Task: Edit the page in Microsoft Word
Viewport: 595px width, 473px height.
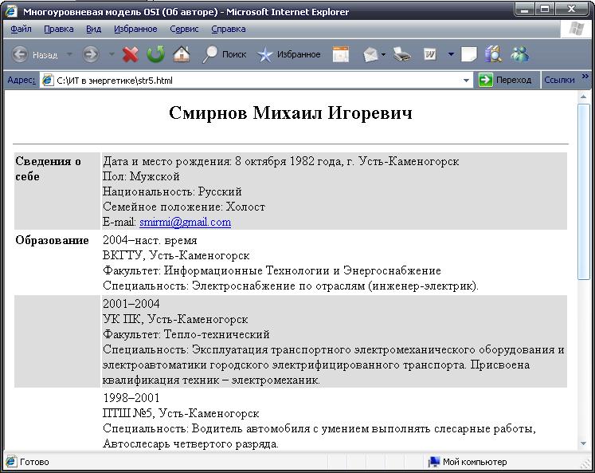Action: coord(430,54)
